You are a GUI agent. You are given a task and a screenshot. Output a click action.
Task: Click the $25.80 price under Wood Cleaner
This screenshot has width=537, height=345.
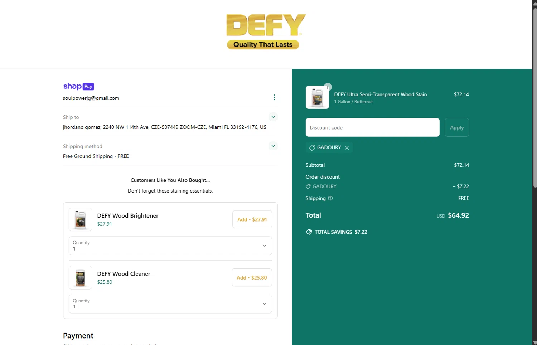(x=105, y=282)
